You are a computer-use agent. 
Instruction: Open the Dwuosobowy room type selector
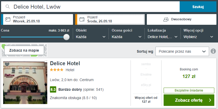point(181,19)
